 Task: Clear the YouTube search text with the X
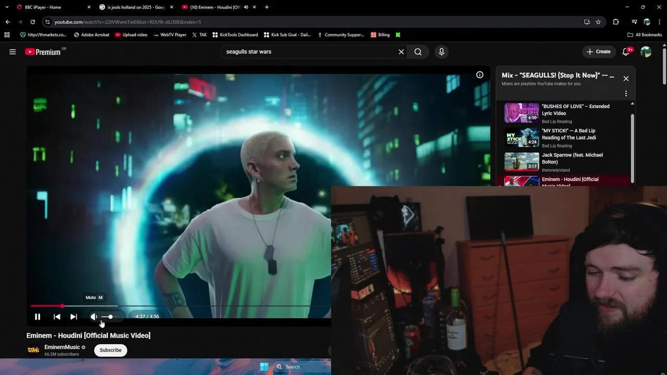tap(401, 52)
